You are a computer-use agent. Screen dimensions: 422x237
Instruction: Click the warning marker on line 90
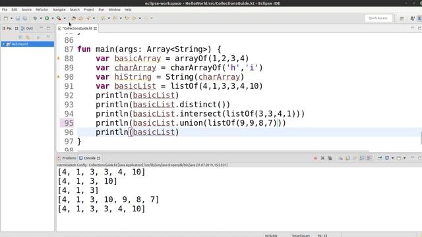58,77
